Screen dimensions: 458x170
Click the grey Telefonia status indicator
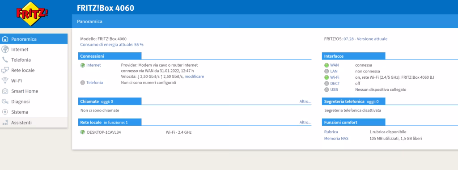[x=83, y=83]
